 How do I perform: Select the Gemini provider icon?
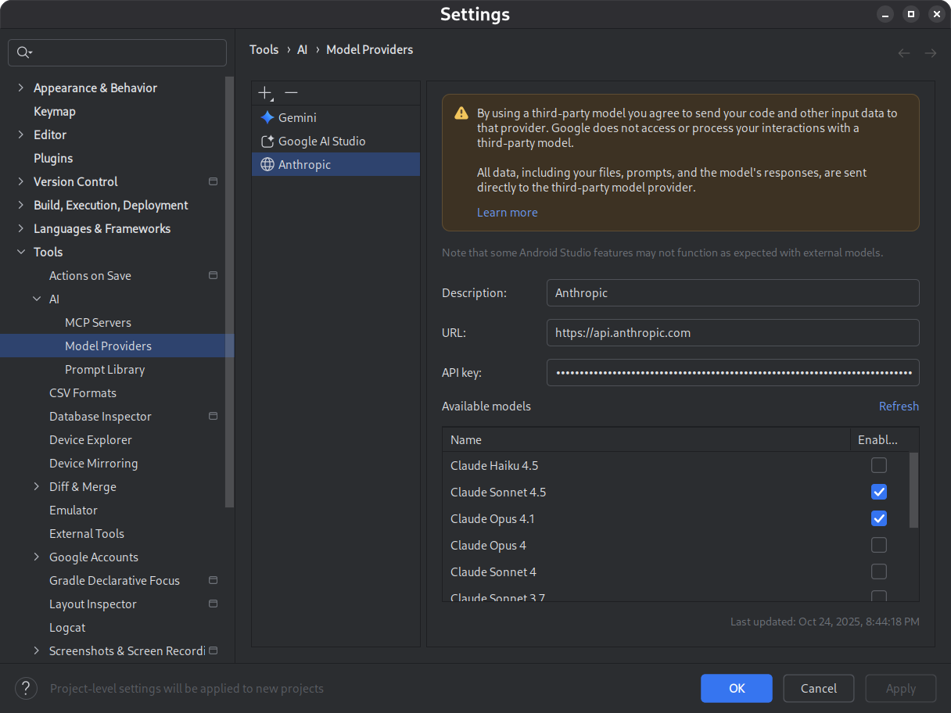266,117
